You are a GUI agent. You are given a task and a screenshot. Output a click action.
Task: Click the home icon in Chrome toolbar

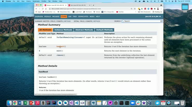click(x=46, y=9)
